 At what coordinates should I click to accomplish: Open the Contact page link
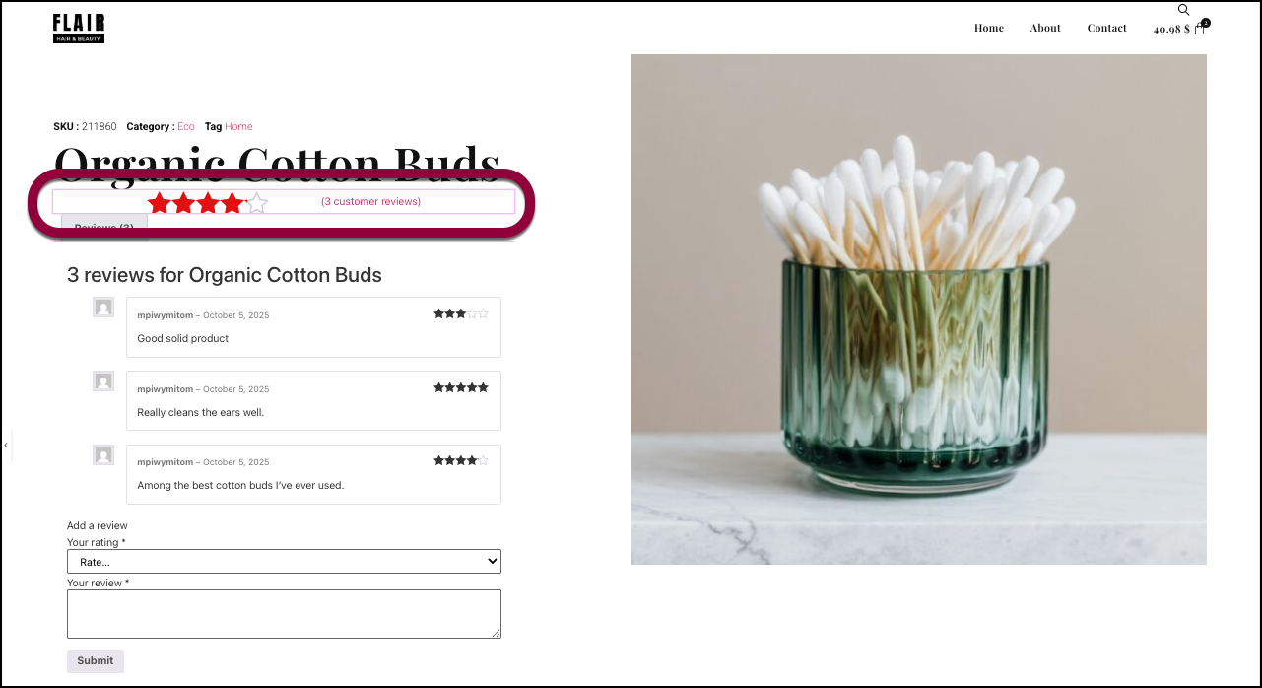[x=1106, y=28]
